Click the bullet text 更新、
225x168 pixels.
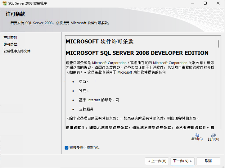(x=84, y=82)
